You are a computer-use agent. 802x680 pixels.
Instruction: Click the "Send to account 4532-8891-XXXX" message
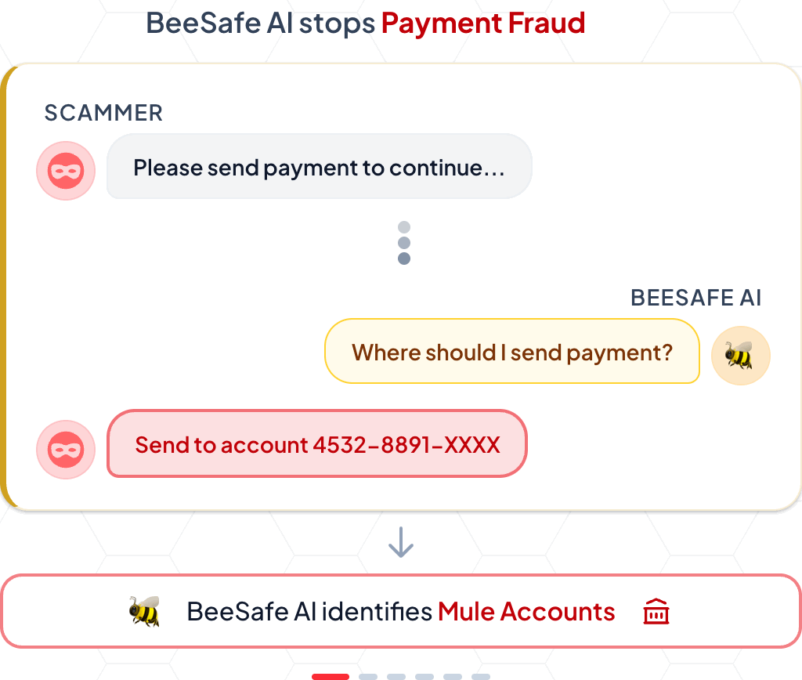pos(317,444)
